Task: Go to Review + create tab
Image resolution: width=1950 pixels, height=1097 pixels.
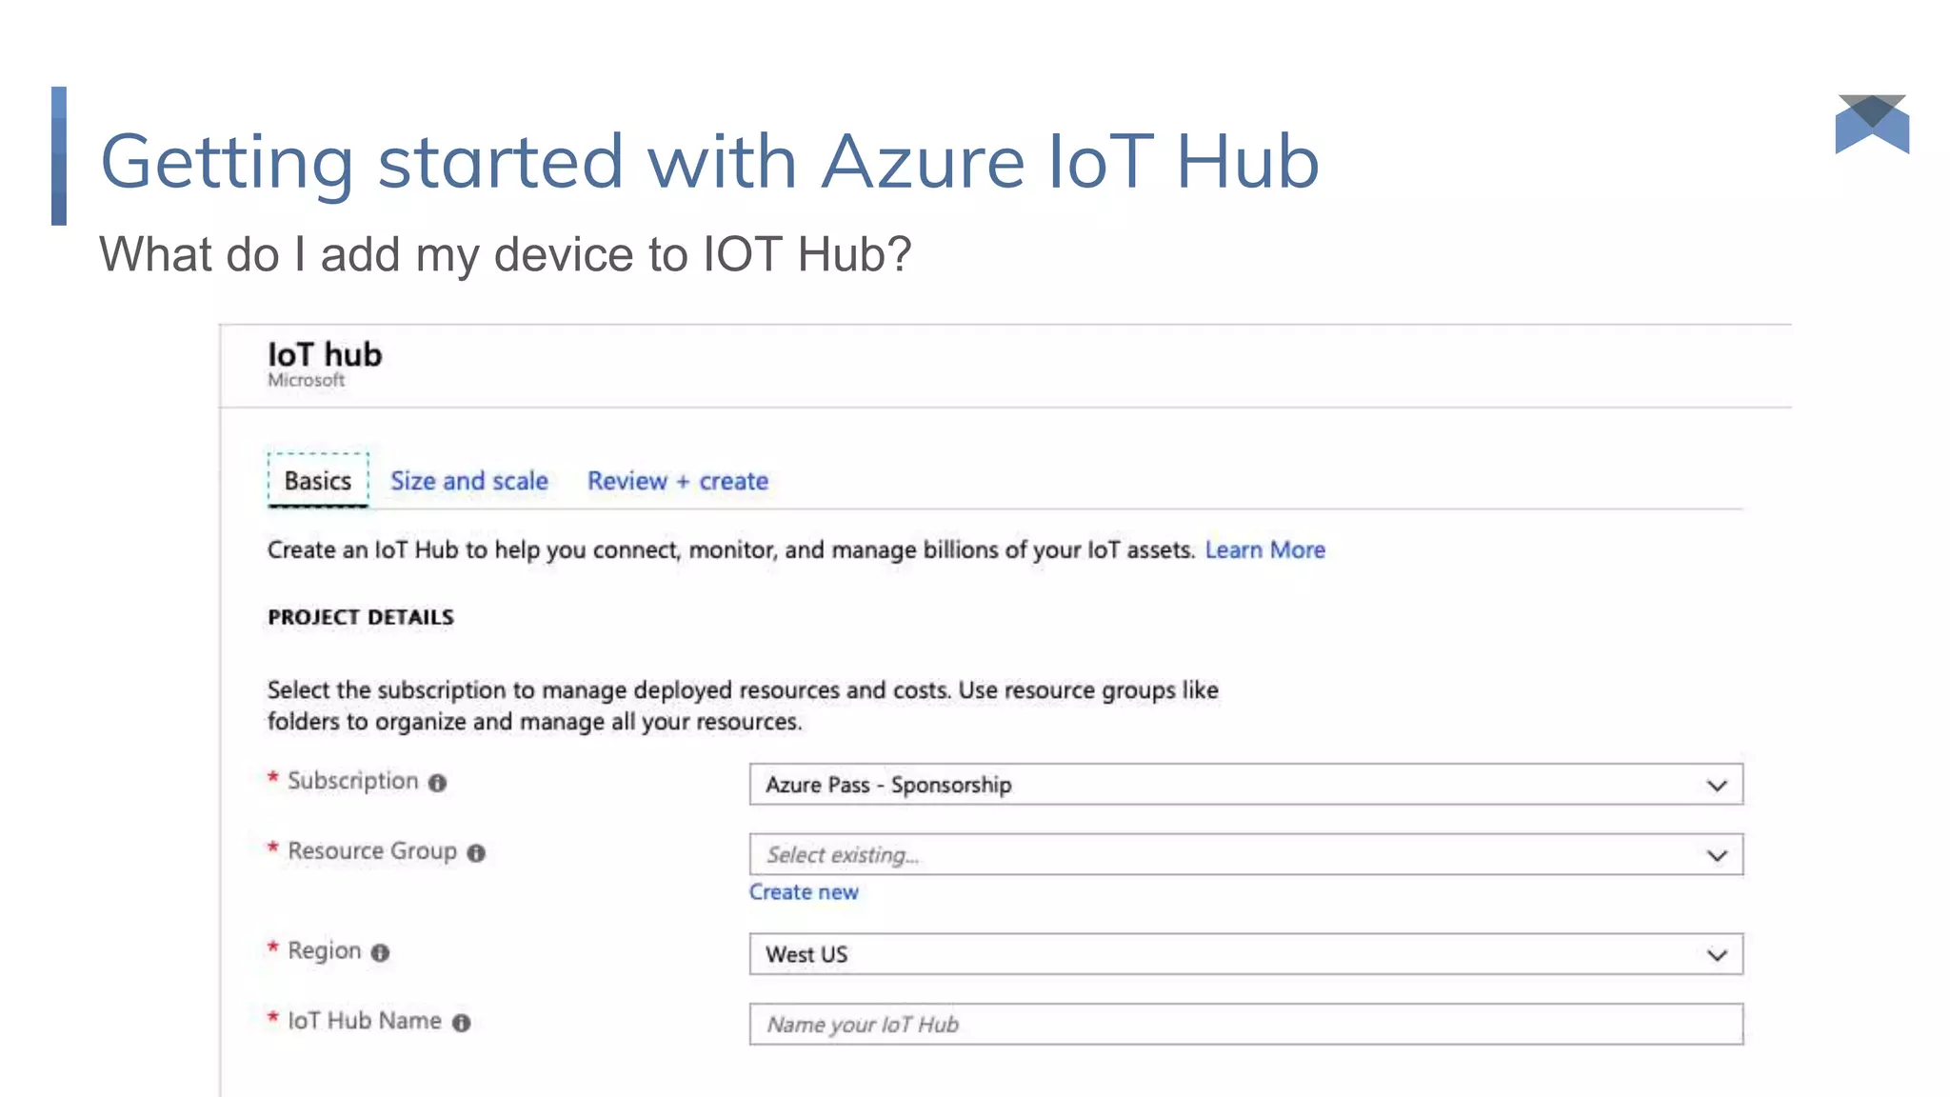Action: tap(678, 481)
